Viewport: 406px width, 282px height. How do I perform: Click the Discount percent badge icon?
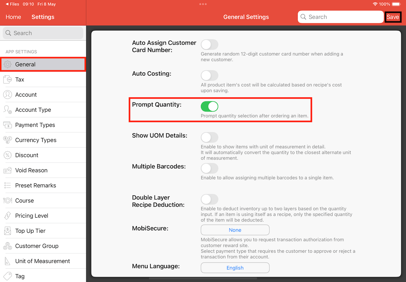pyautogui.click(x=8, y=155)
